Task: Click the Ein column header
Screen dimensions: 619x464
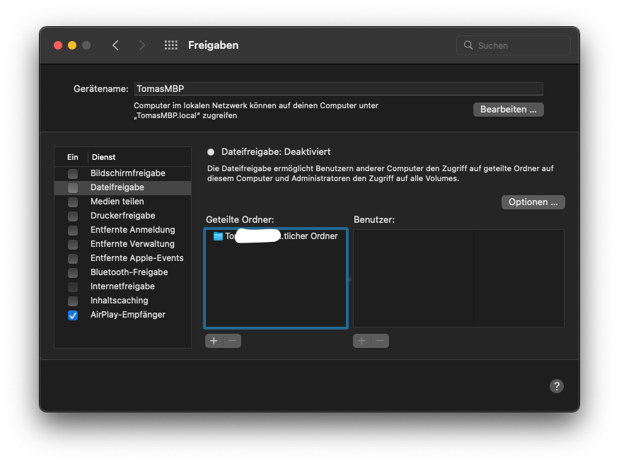Action: (73, 157)
